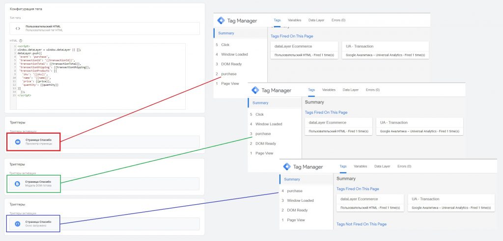Click Tags Fired On This Page in the bottom window
This screenshot has width=503, height=241.
point(358,189)
